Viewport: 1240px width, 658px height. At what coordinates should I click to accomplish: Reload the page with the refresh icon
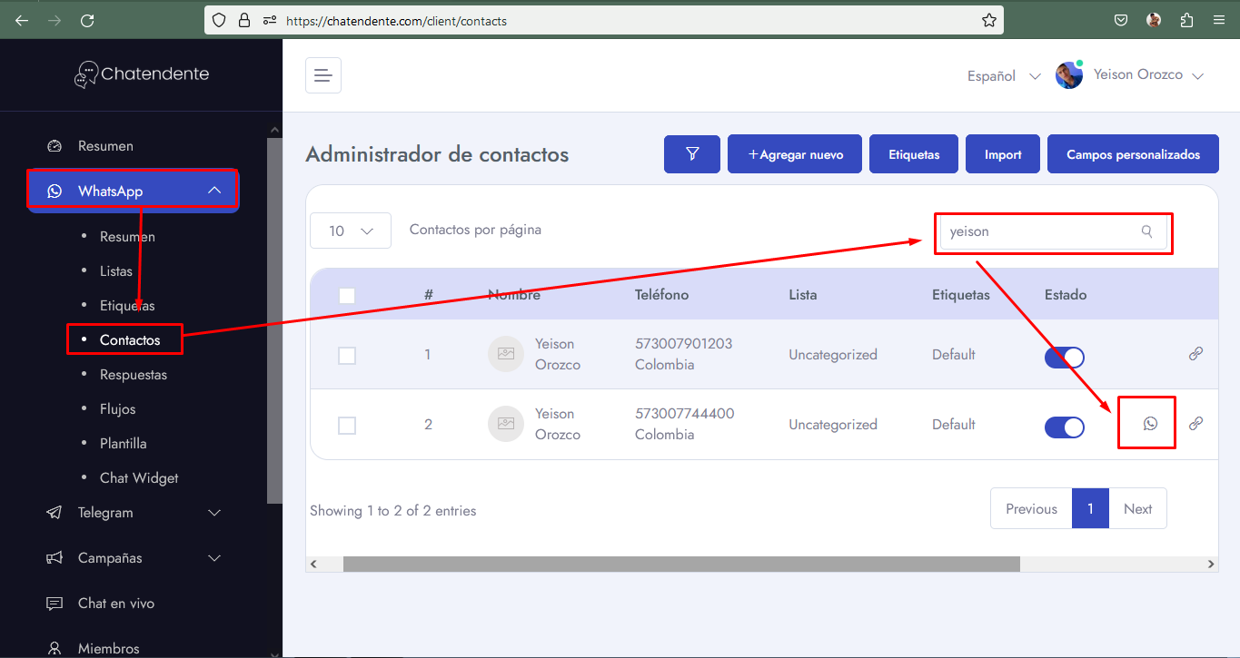tap(87, 20)
